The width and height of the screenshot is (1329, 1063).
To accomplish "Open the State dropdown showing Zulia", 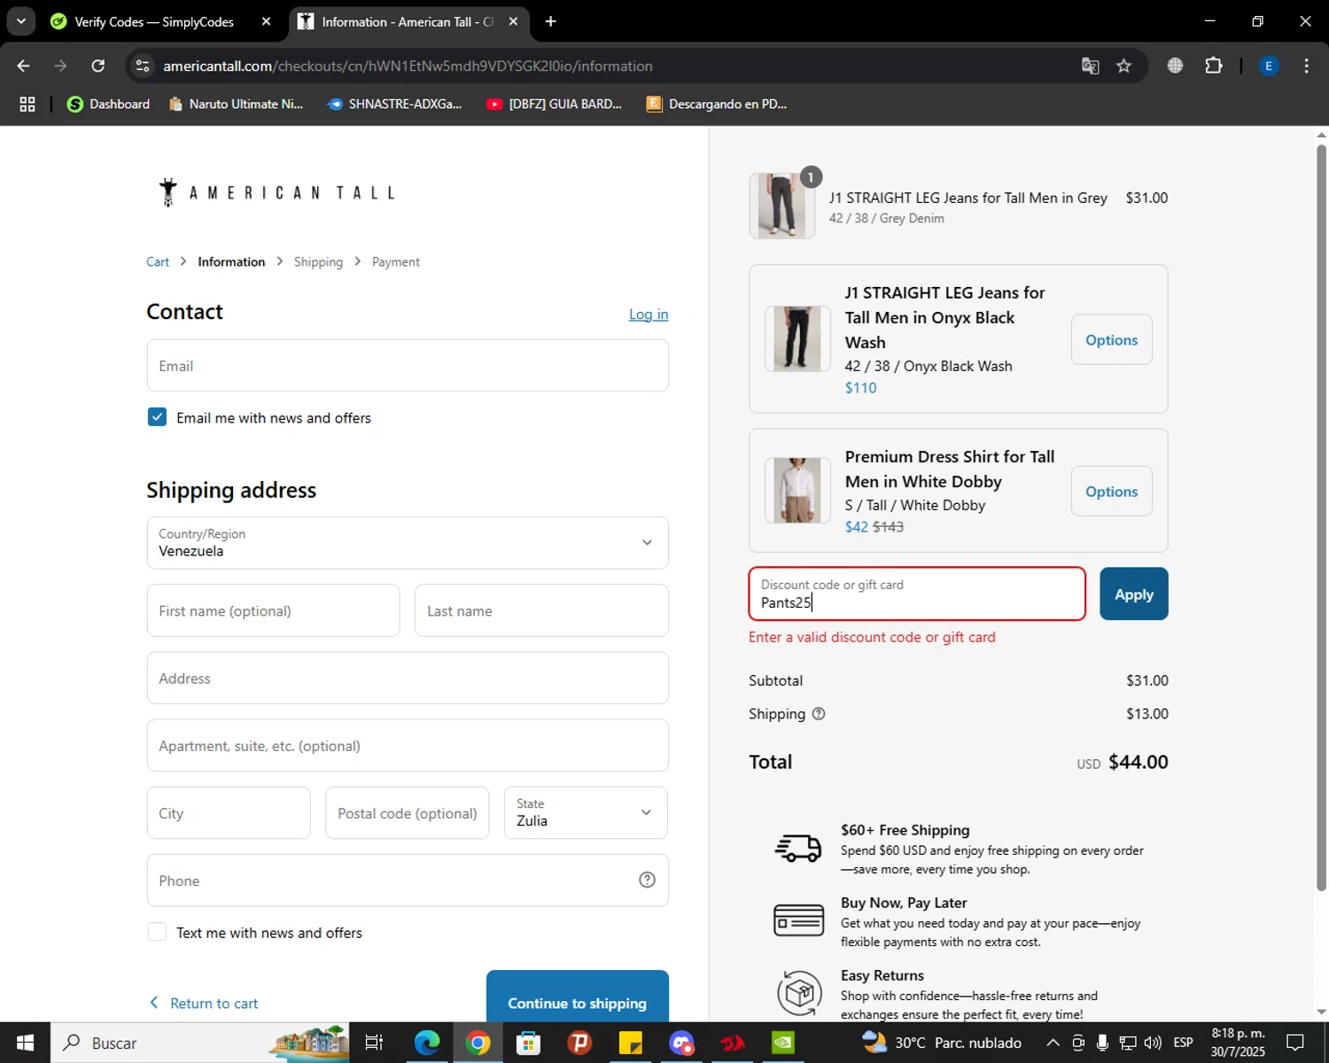I will (x=586, y=812).
